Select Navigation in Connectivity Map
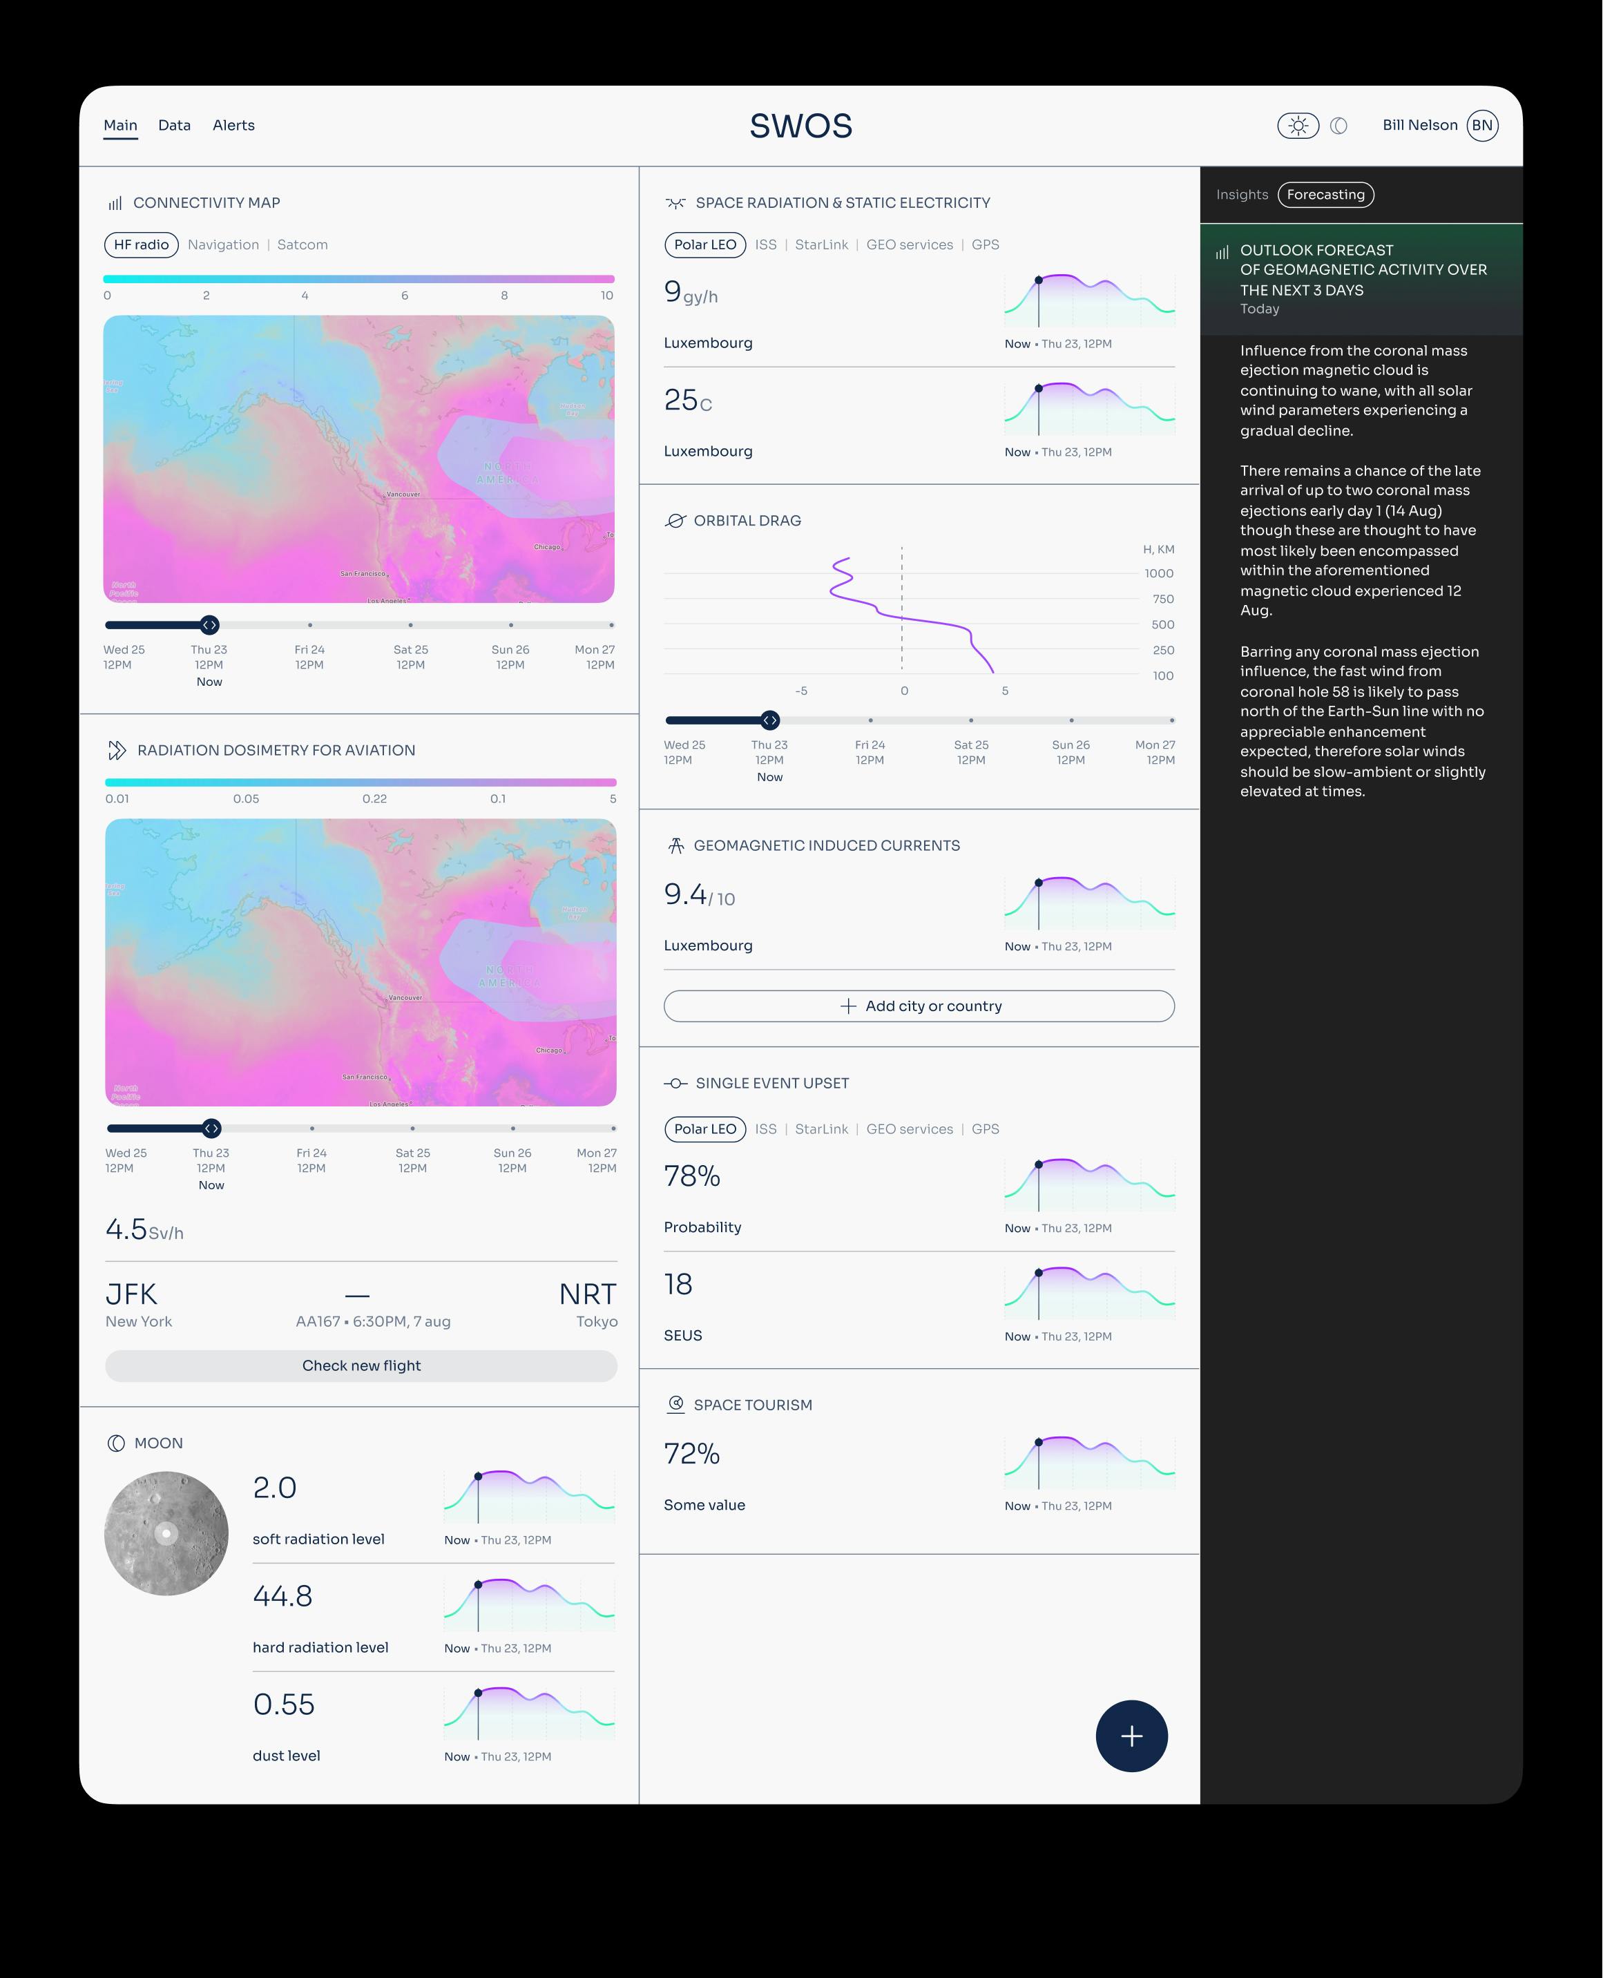This screenshot has height=1978, width=1603. pyautogui.click(x=224, y=244)
